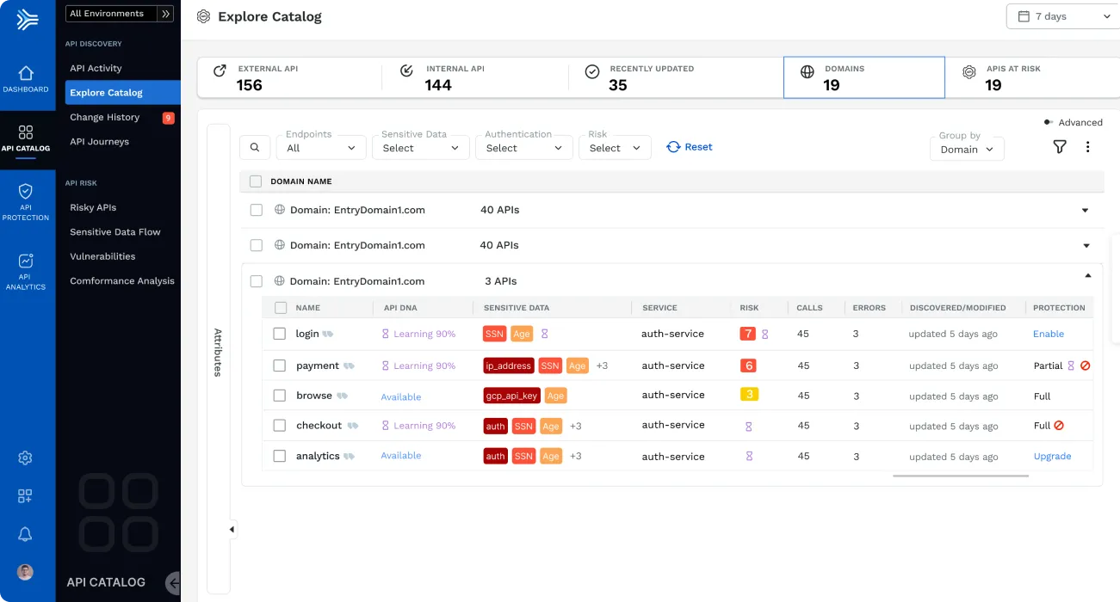
Task: Open the Endpoints All dropdown
Action: 320,148
